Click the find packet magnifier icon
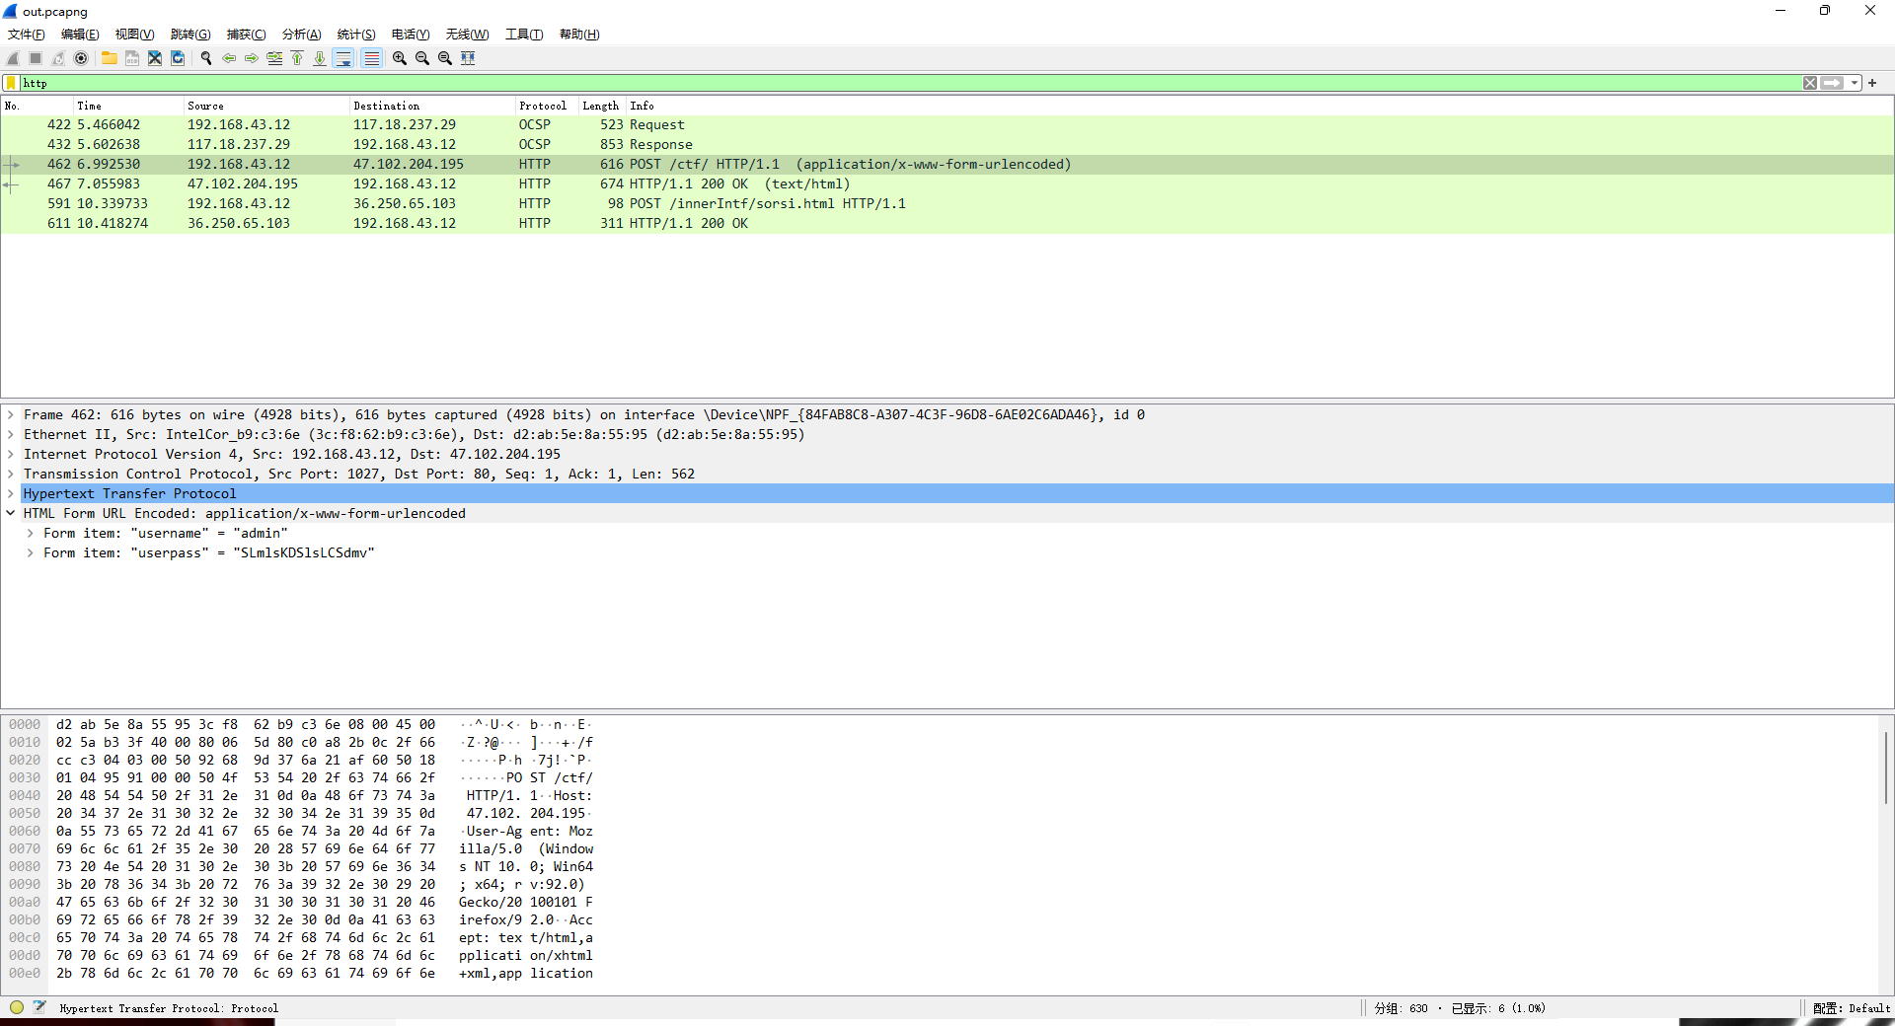This screenshot has height=1026, width=1895. [x=206, y=58]
